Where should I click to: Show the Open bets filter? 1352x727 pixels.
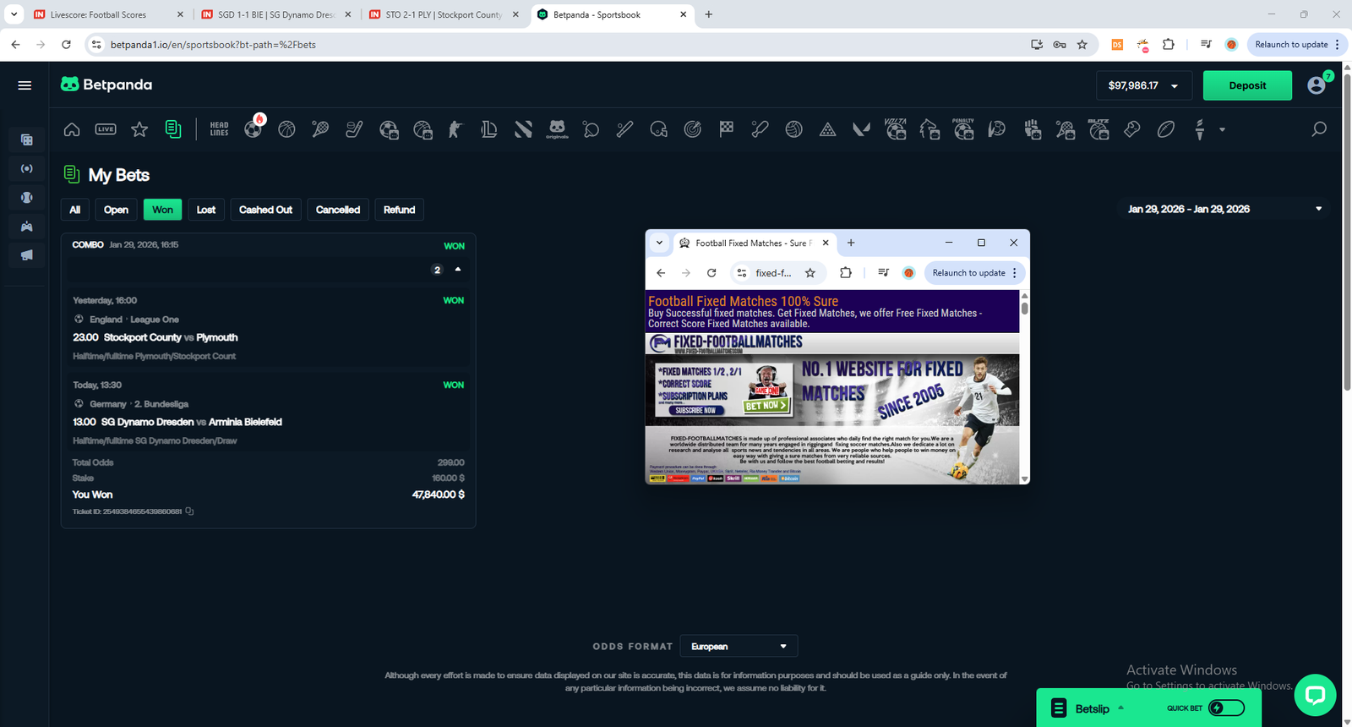116,210
